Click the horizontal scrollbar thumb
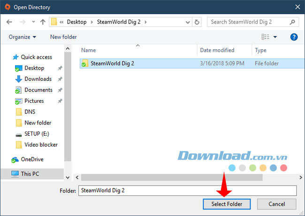 tap(172, 177)
